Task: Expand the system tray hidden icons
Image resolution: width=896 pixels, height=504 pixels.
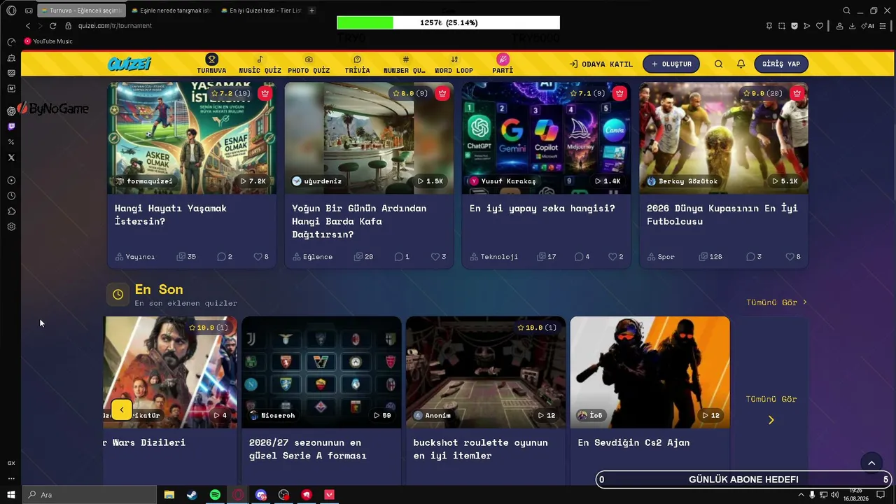Action: [801, 495]
